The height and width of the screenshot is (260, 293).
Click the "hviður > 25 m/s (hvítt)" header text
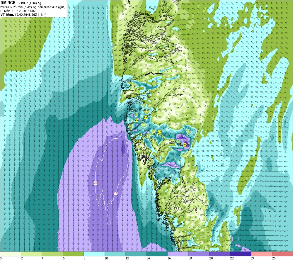click(x=16, y=7)
